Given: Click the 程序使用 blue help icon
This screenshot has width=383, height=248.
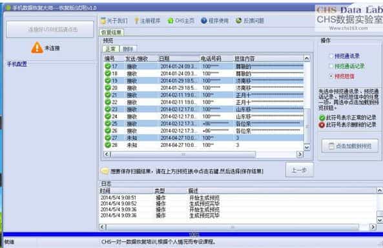Looking at the screenshot, I should pyautogui.click(x=203, y=21).
